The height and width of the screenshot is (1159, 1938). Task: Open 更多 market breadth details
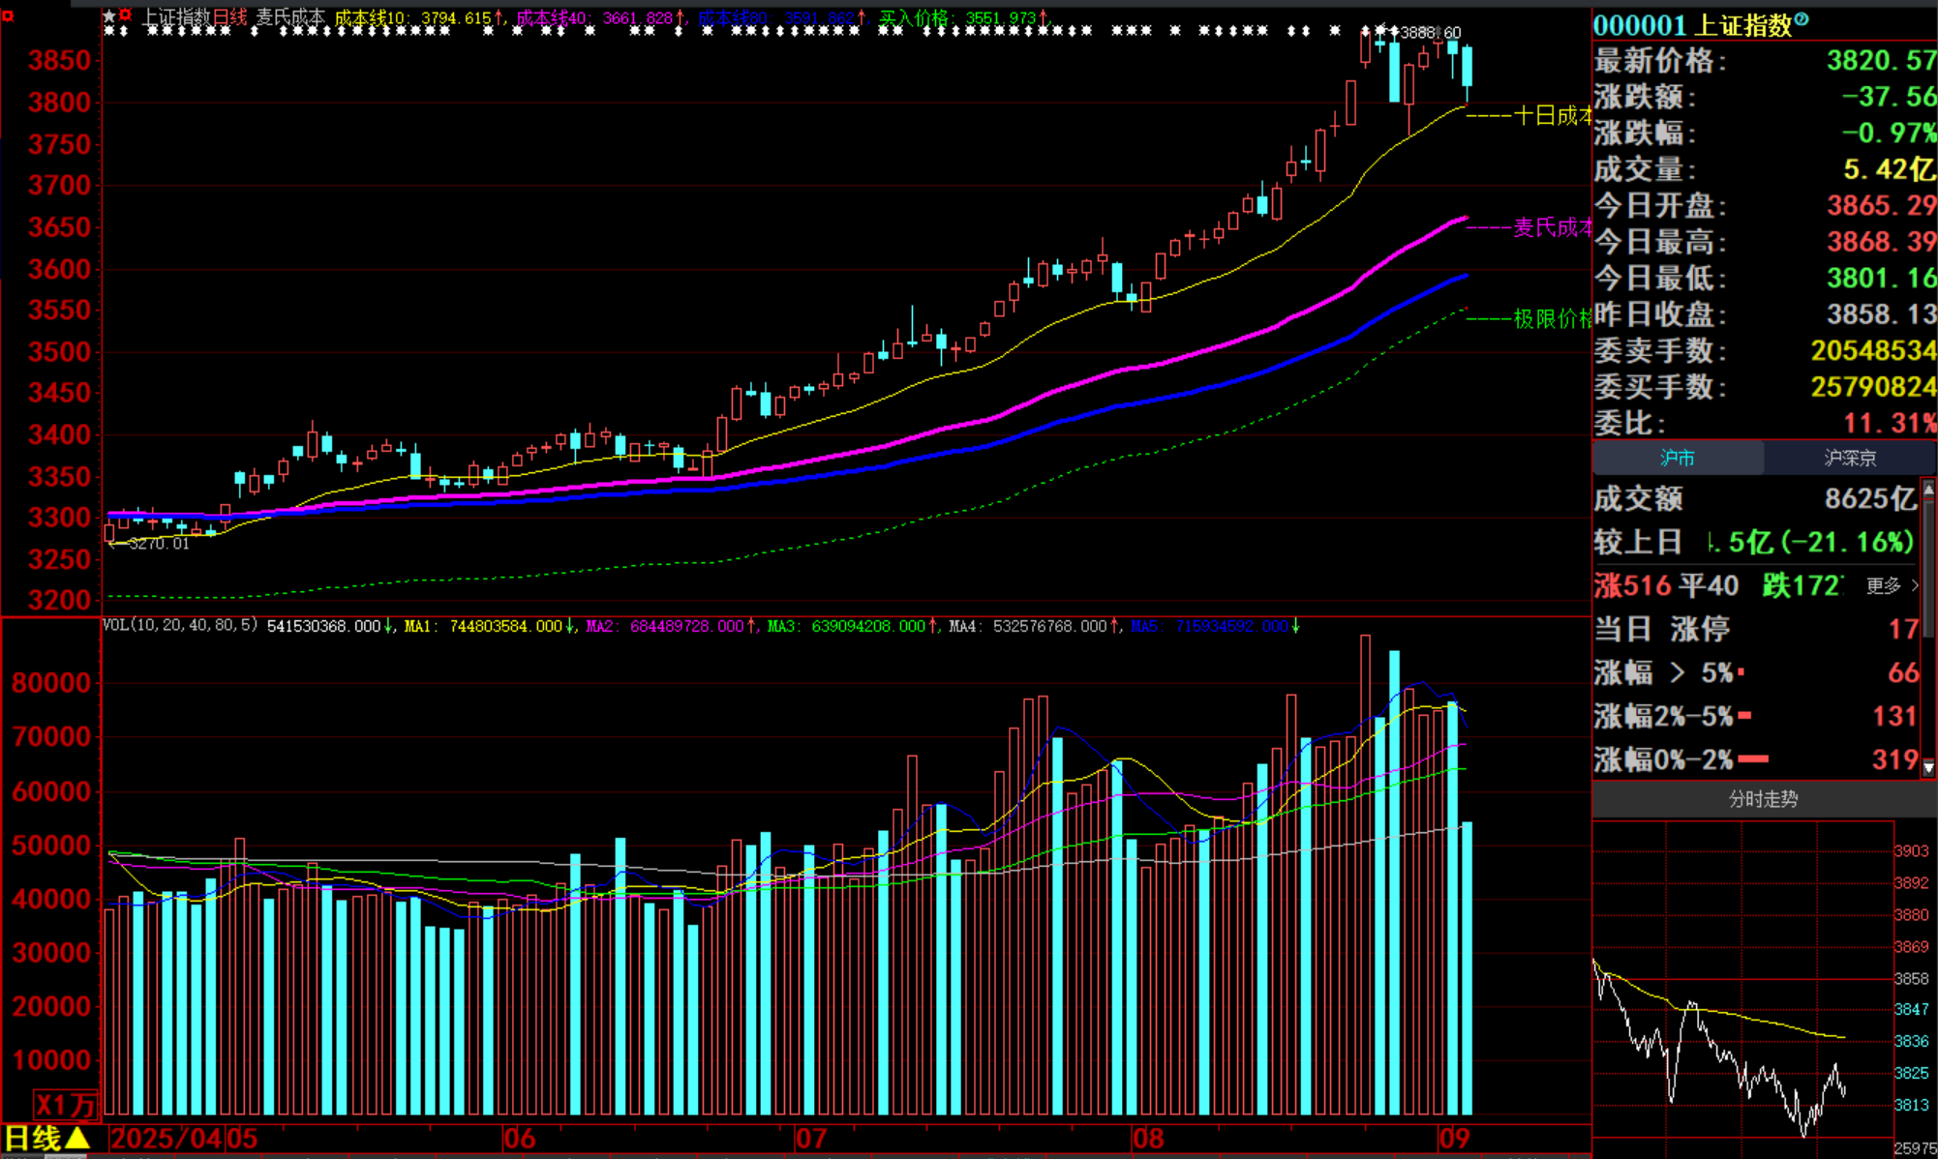pyautogui.click(x=1892, y=585)
